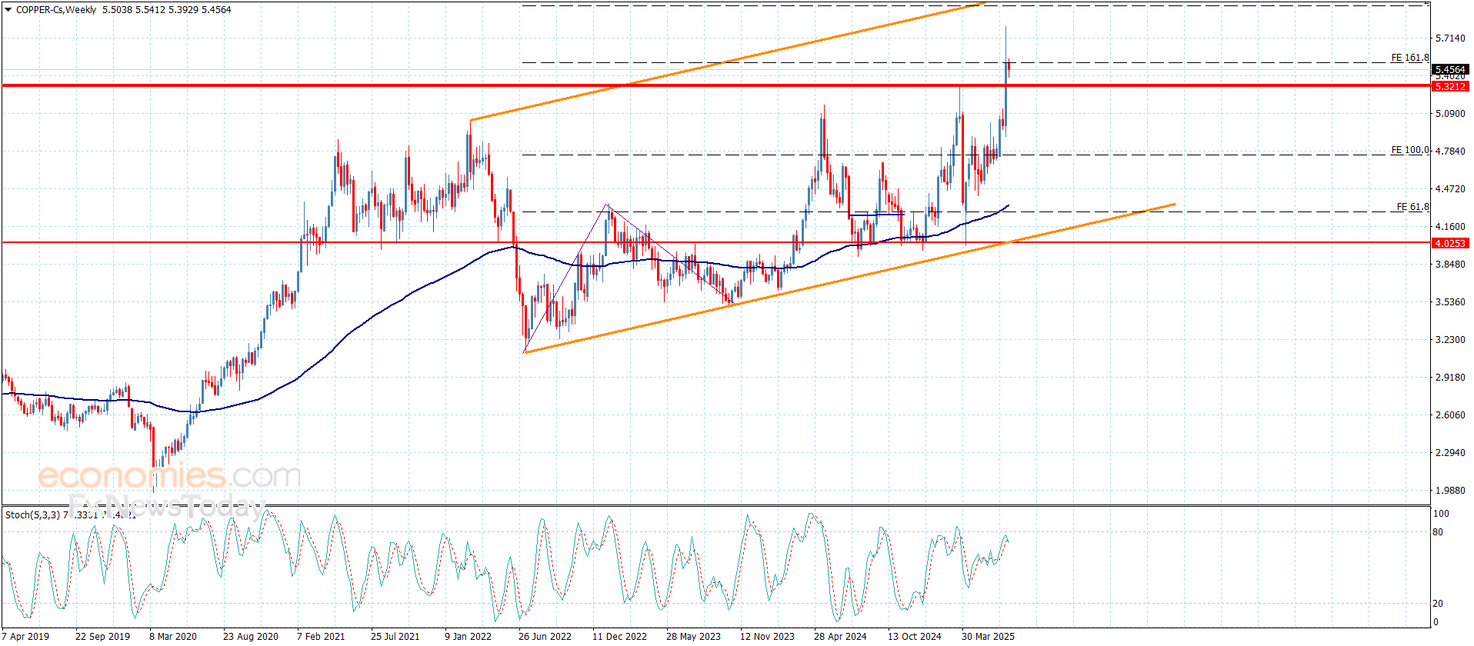The image size is (1474, 646).
Task: Click the 4.4720 price axis value
Action: (1450, 188)
